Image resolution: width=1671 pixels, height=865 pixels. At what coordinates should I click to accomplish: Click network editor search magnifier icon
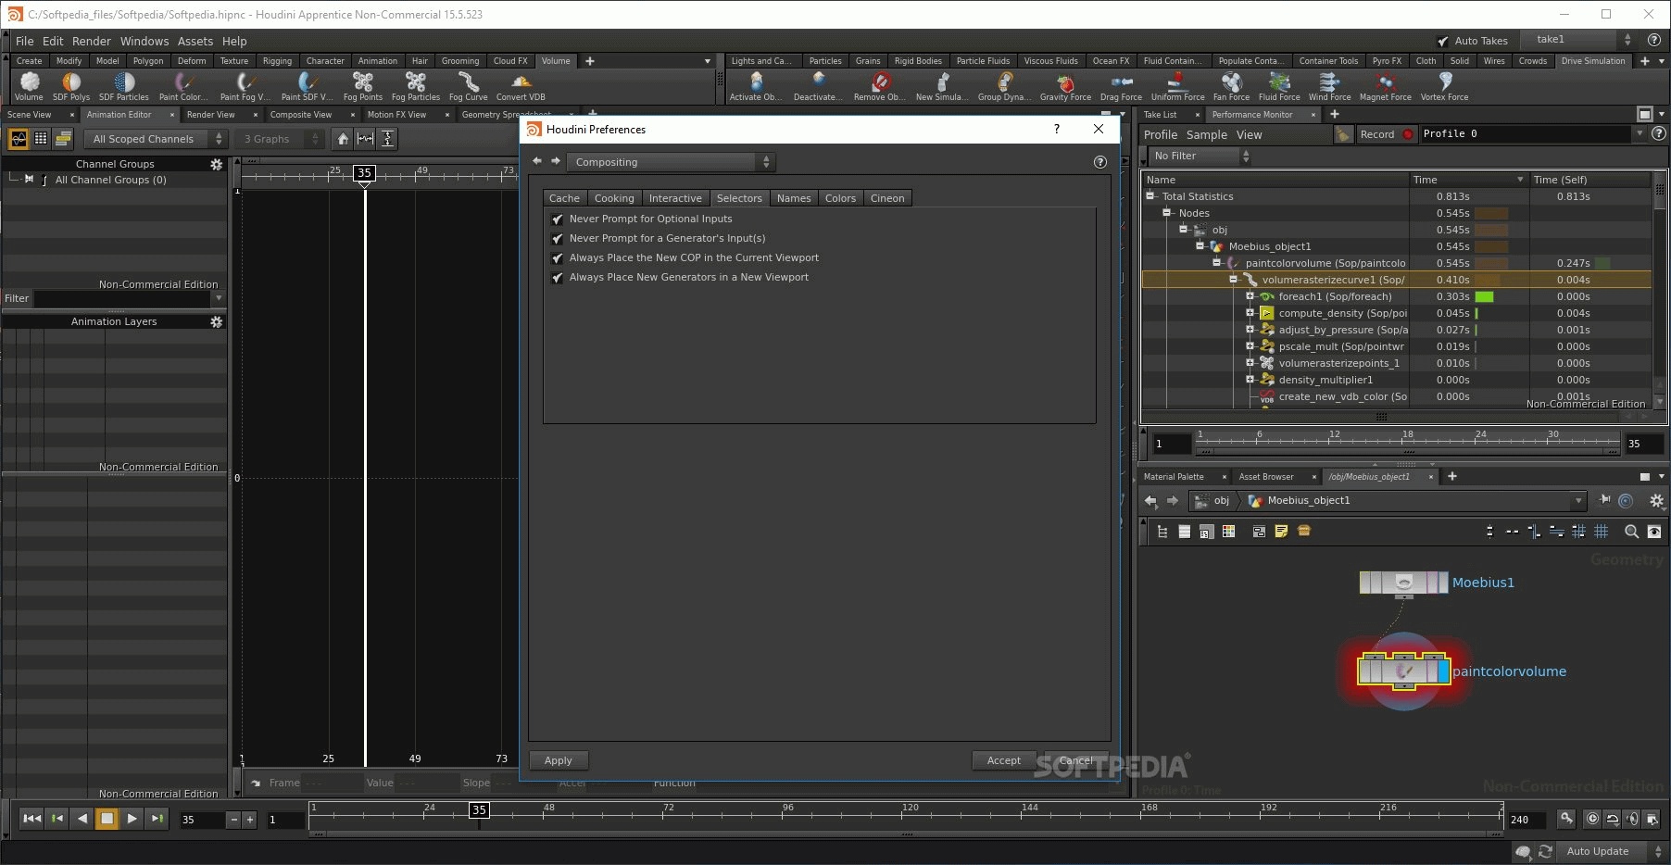pyautogui.click(x=1632, y=532)
